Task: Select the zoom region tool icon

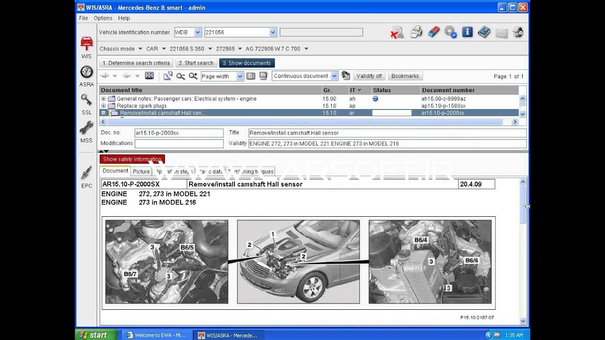Action: tap(168, 76)
